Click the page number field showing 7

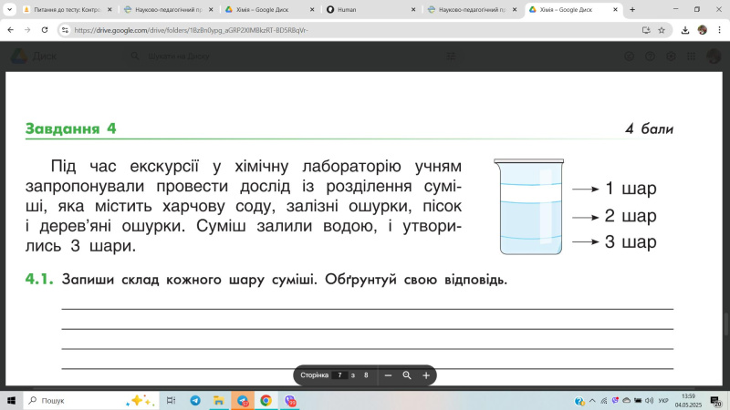click(x=339, y=375)
